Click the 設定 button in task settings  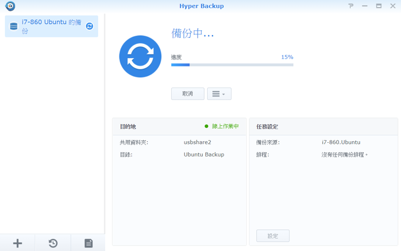pos(273,236)
